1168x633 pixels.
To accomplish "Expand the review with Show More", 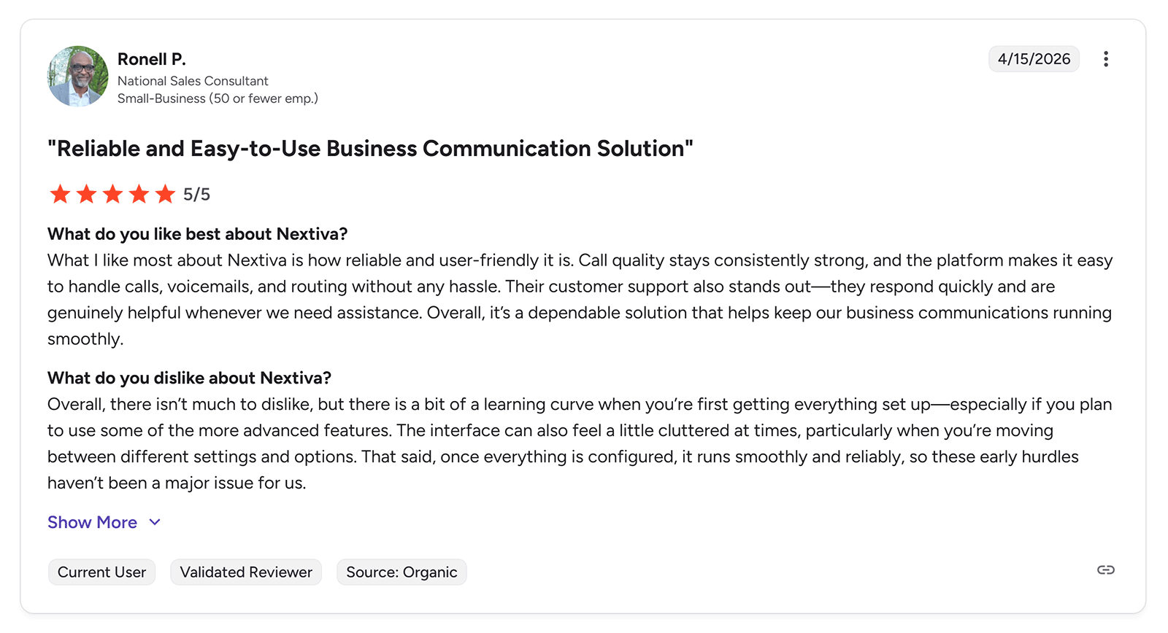I will pos(92,522).
